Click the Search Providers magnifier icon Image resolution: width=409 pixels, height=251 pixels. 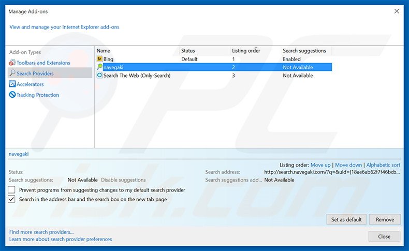click(x=12, y=73)
